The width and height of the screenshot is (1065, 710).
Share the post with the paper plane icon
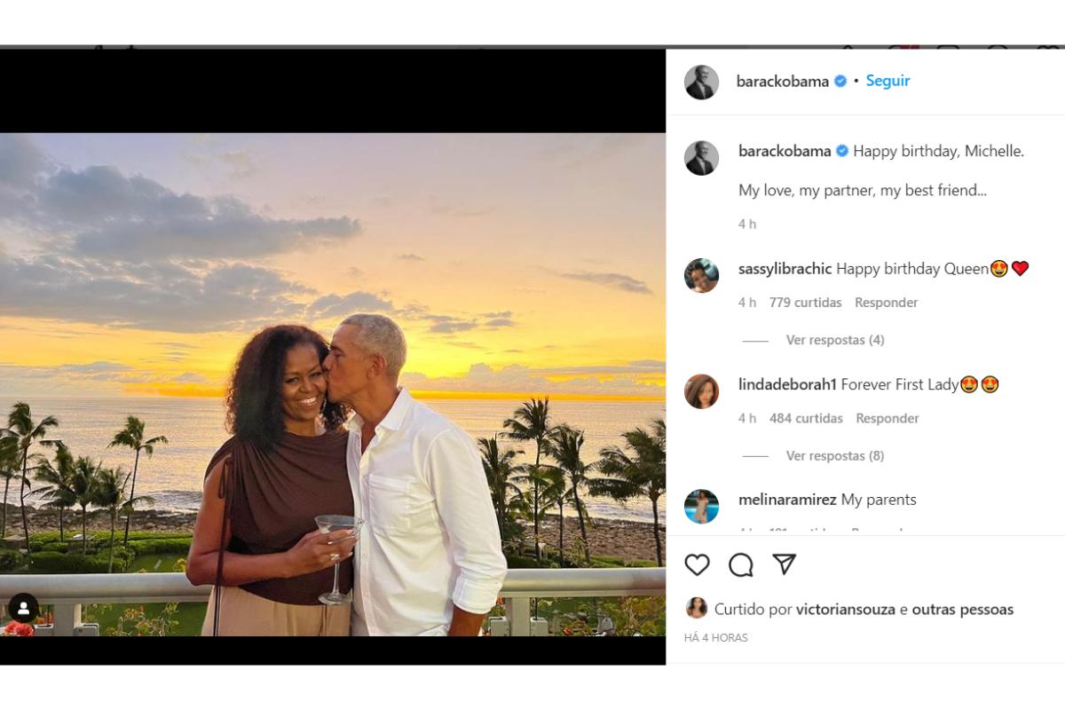(x=784, y=564)
